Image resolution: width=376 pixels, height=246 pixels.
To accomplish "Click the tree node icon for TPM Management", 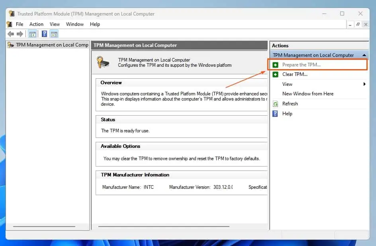I will pos(10,45).
